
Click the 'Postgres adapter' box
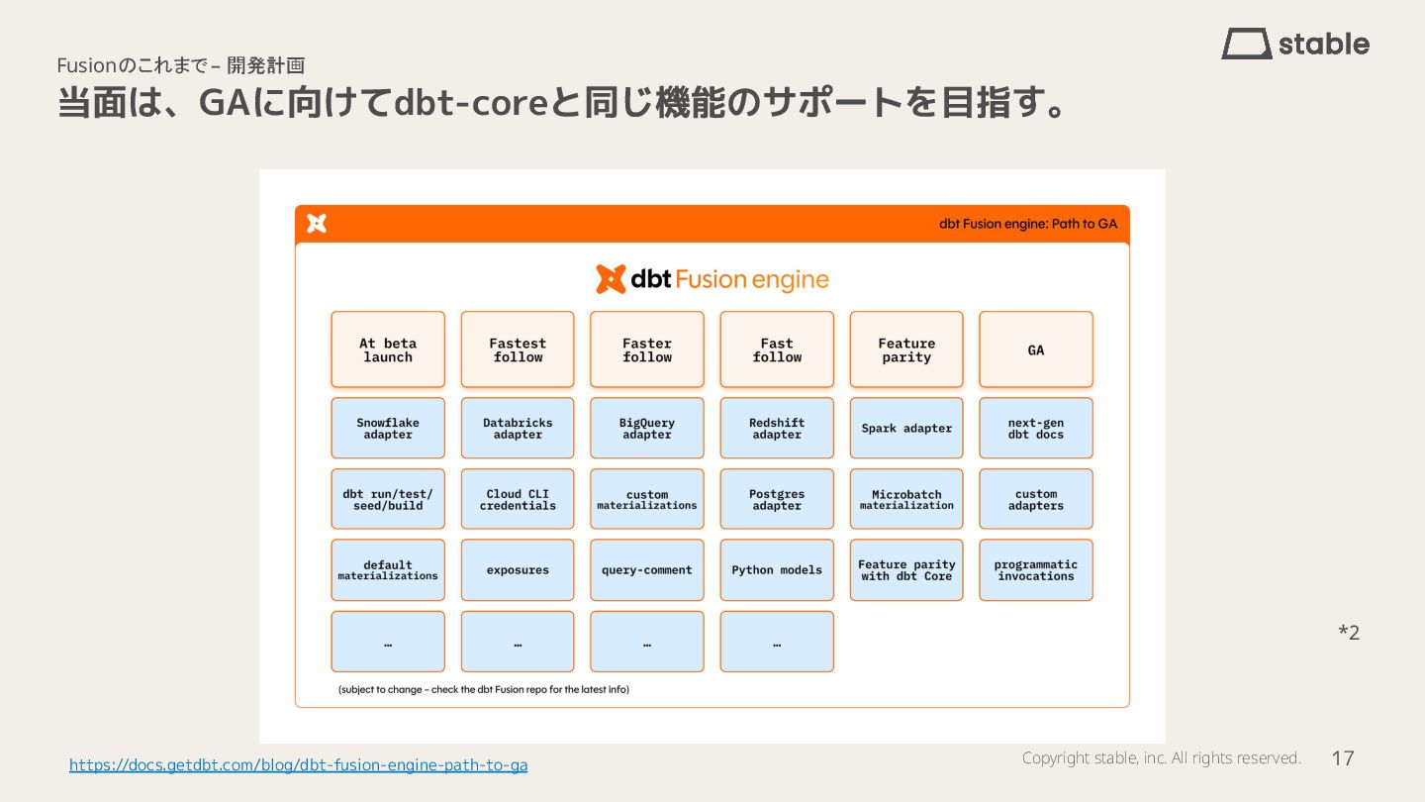click(777, 499)
